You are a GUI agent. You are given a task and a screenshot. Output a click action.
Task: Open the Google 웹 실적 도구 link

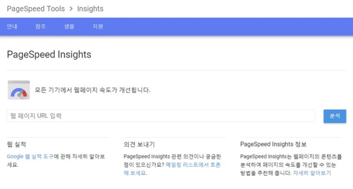30,157
